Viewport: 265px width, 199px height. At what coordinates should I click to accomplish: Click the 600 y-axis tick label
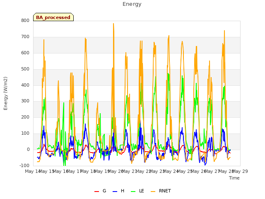(x=25, y=53)
